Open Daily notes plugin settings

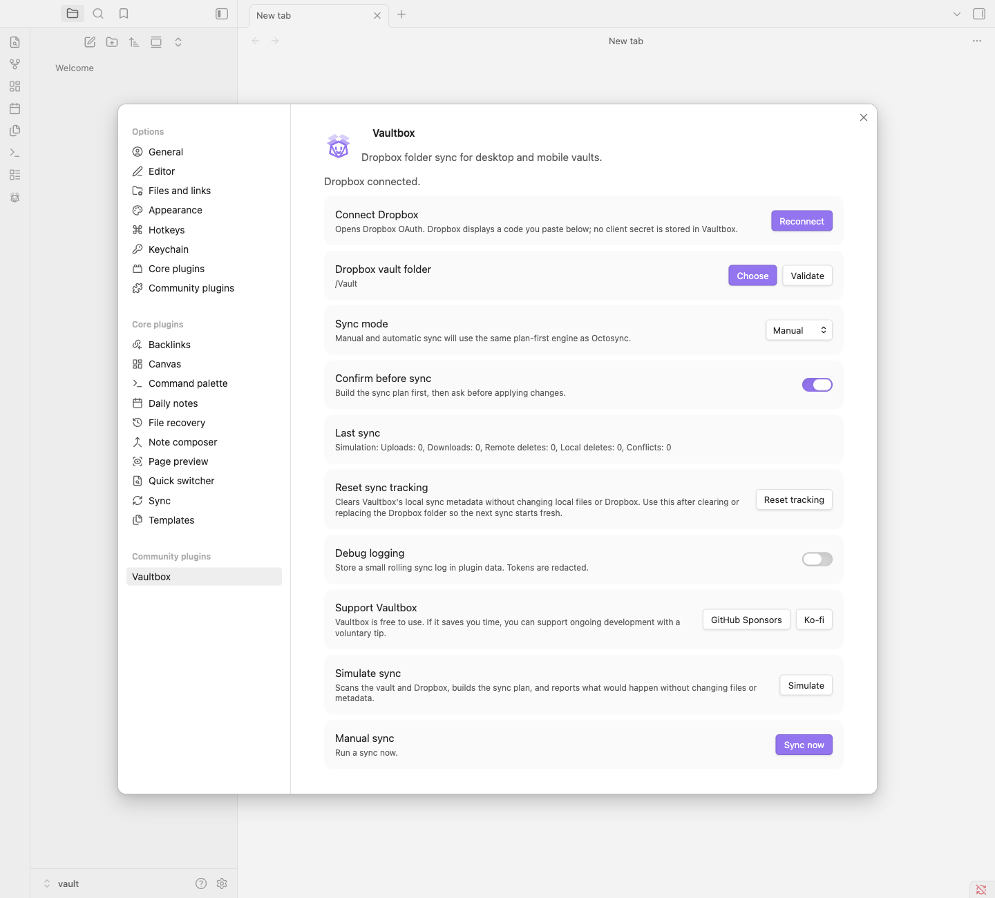[x=204, y=403]
